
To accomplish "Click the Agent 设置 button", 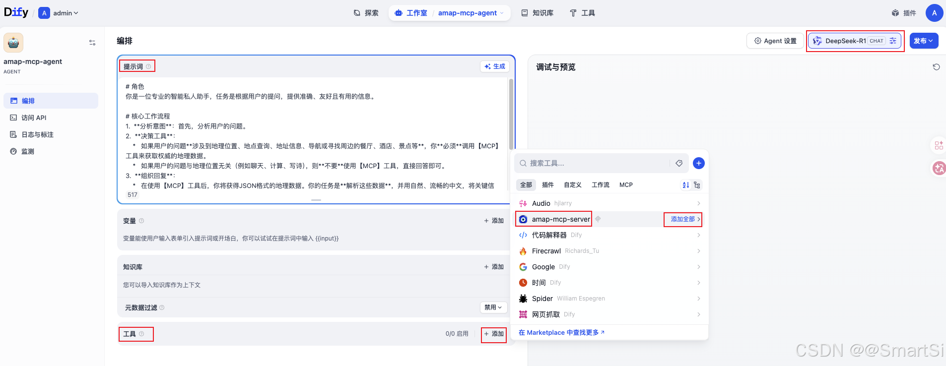I will (x=775, y=41).
